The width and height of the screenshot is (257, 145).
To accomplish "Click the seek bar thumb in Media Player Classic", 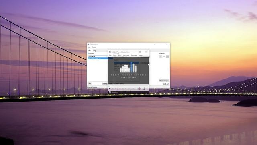I will tap(109, 86).
